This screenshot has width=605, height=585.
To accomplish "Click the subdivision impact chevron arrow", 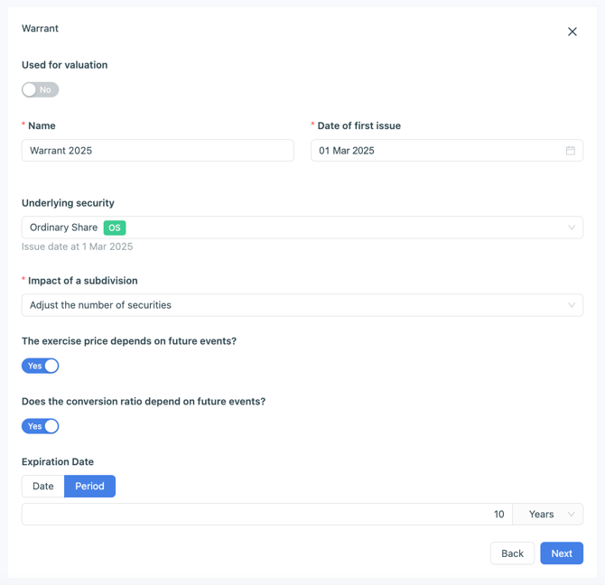I will click(x=572, y=305).
